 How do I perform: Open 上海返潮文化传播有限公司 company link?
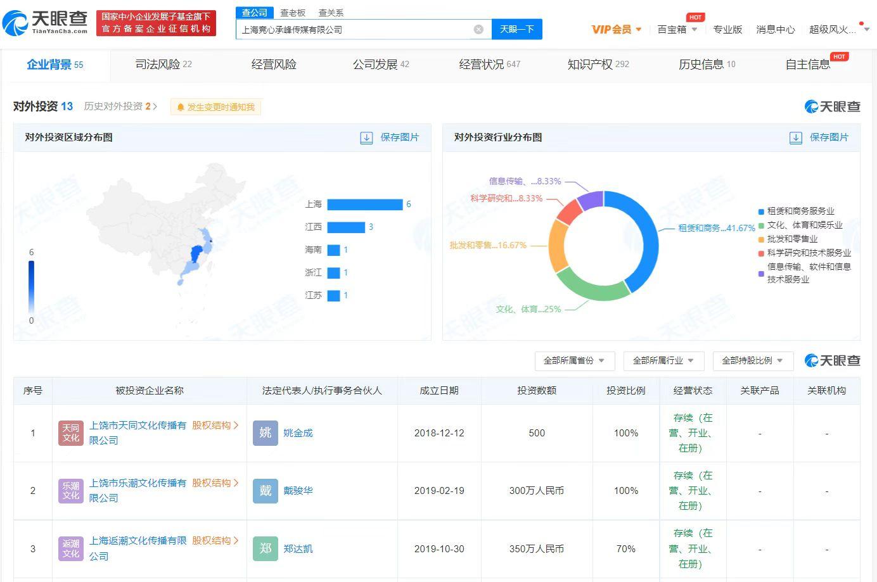[138, 548]
